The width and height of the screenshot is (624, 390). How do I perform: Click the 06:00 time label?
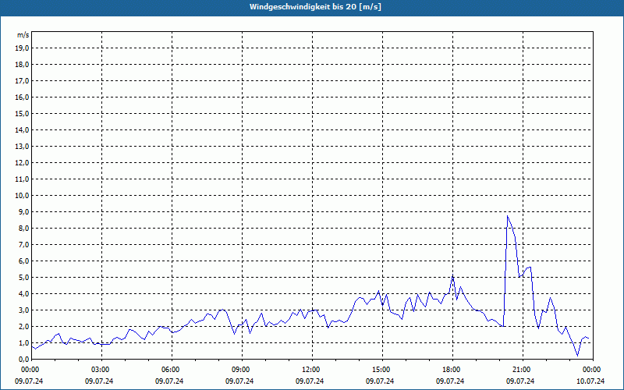[170, 370]
